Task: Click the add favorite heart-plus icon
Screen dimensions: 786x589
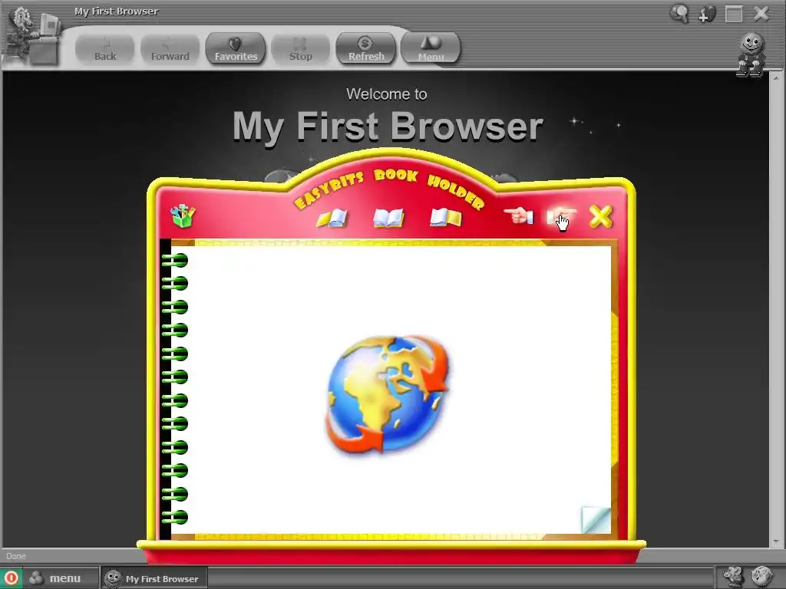Action: tap(706, 14)
